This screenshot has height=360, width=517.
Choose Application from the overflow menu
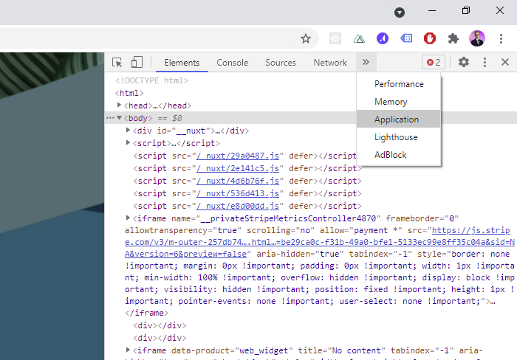coord(399,120)
